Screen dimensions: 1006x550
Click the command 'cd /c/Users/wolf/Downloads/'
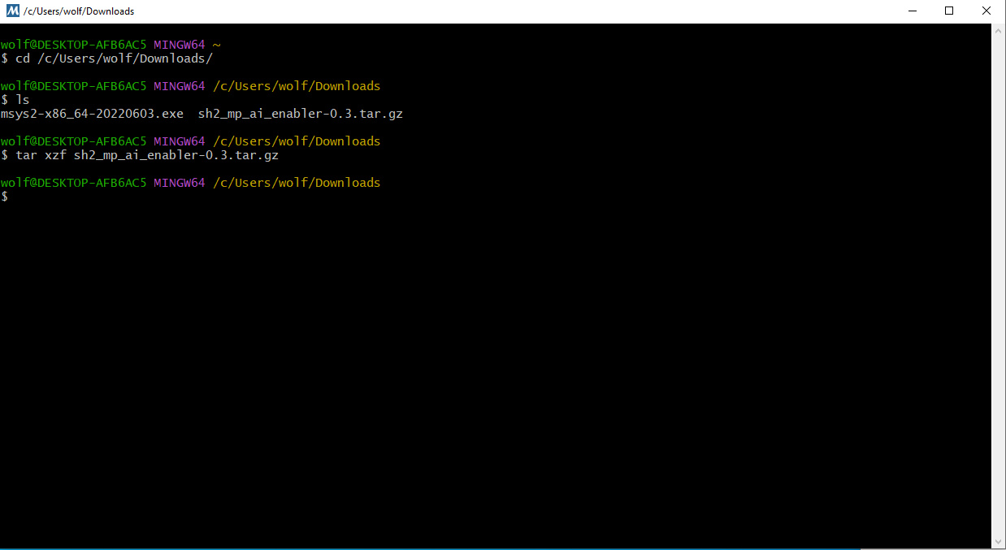(x=114, y=58)
